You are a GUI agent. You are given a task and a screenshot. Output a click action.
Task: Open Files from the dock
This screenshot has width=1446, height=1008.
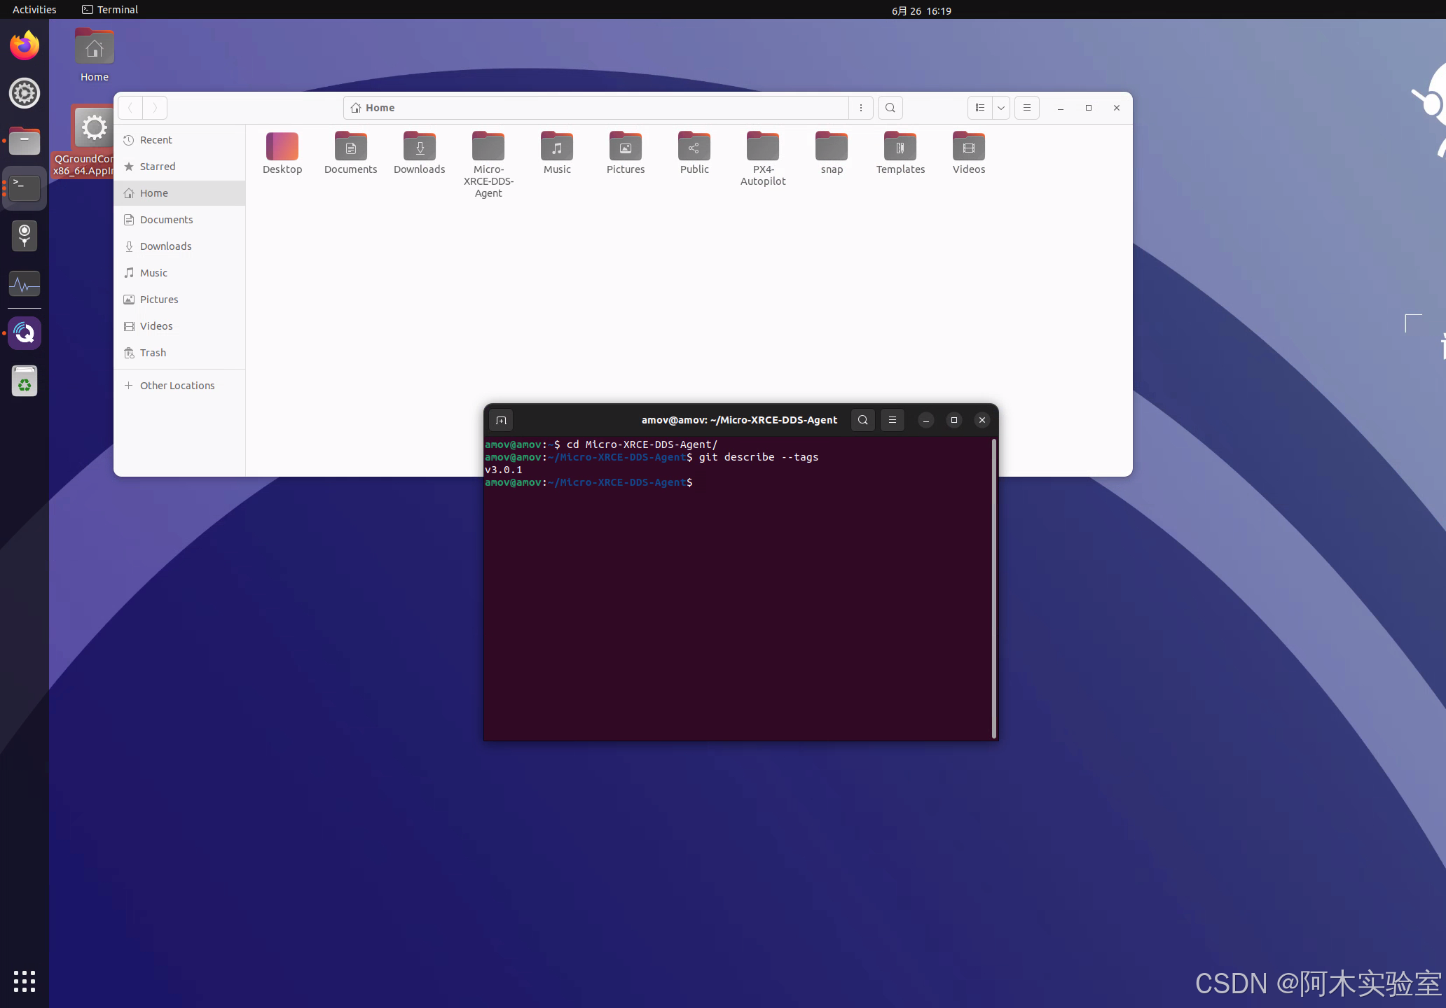25,141
